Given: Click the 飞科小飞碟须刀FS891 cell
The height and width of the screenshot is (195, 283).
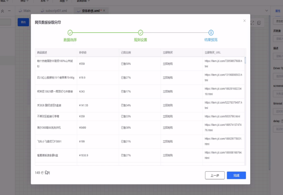Looking at the screenshot, I should (x=56, y=142).
